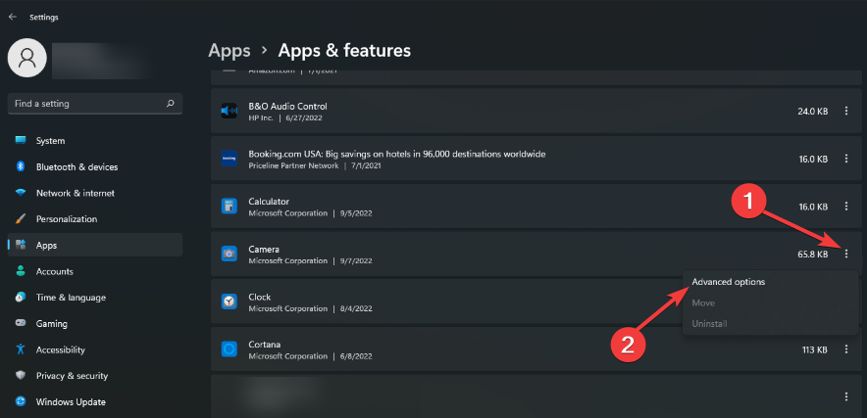Viewport: 867px width, 418px height.
Task: Select the Bluetooth & devices label
Action: point(76,166)
